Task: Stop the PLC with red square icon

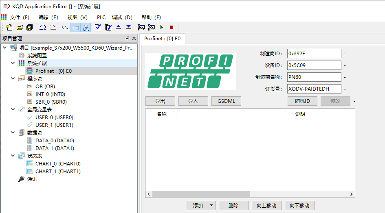Action: click(x=172, y=28)
